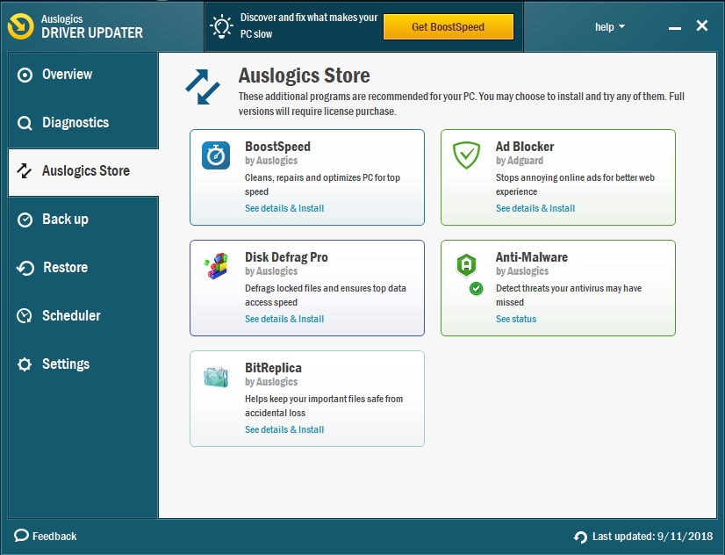Image resolution: width=725 pixels, height=555 pixels.
Task: Click the BoostSpeed stopwatch icon
Action: [216, 155]
